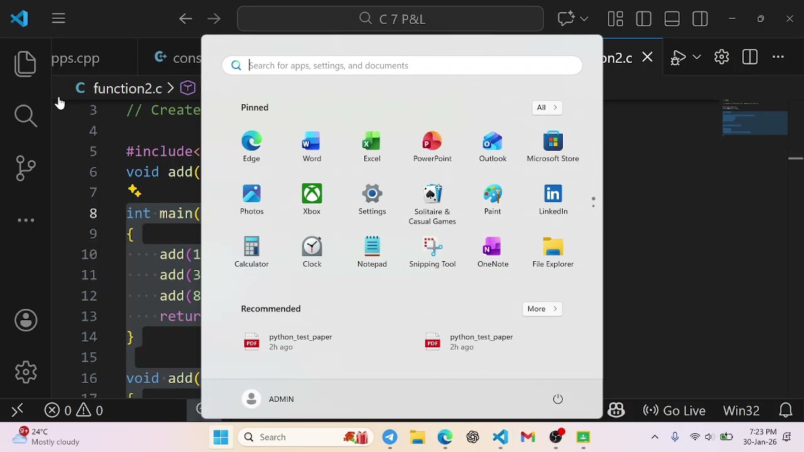Open the Xbox app from pinned apps
The height and width of the screenshot is (452, 804).
(312, 200)
